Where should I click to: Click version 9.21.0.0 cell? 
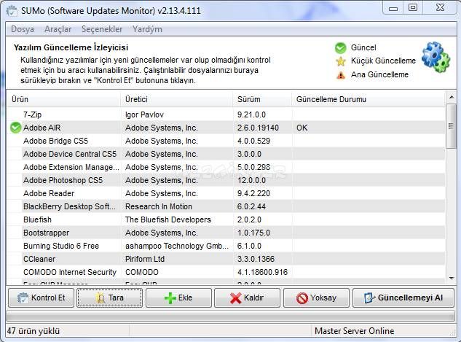tap(251, 114)
